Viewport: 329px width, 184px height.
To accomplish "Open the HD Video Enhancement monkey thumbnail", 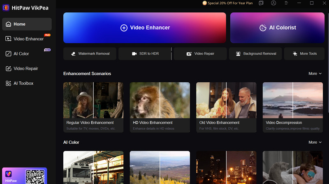I will click(160, 100).
